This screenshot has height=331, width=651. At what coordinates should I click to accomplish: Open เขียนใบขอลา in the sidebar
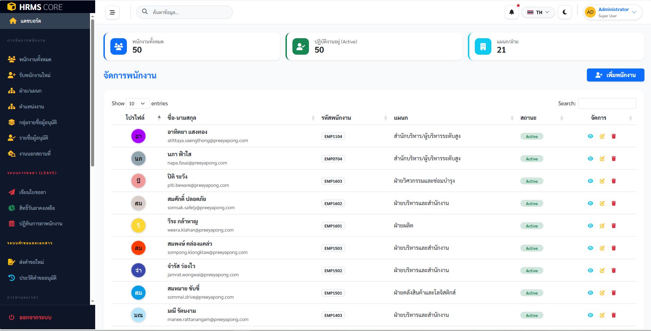(33, 192)
